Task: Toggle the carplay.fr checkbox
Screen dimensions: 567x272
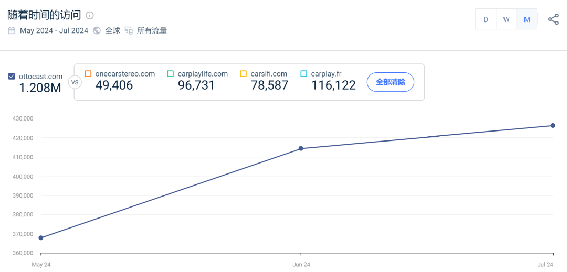Action: 303,74
